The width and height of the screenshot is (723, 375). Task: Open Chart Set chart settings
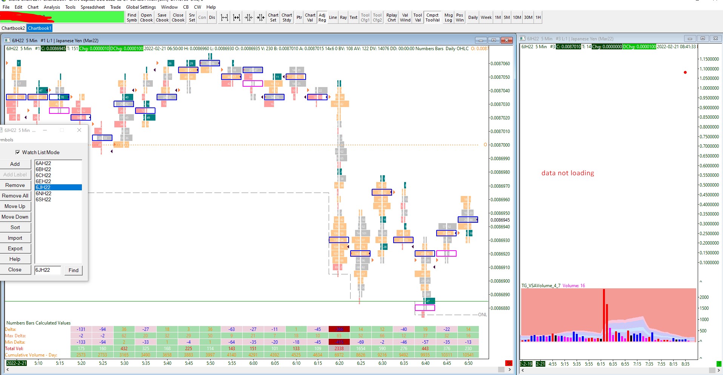(x=273, y=17)
